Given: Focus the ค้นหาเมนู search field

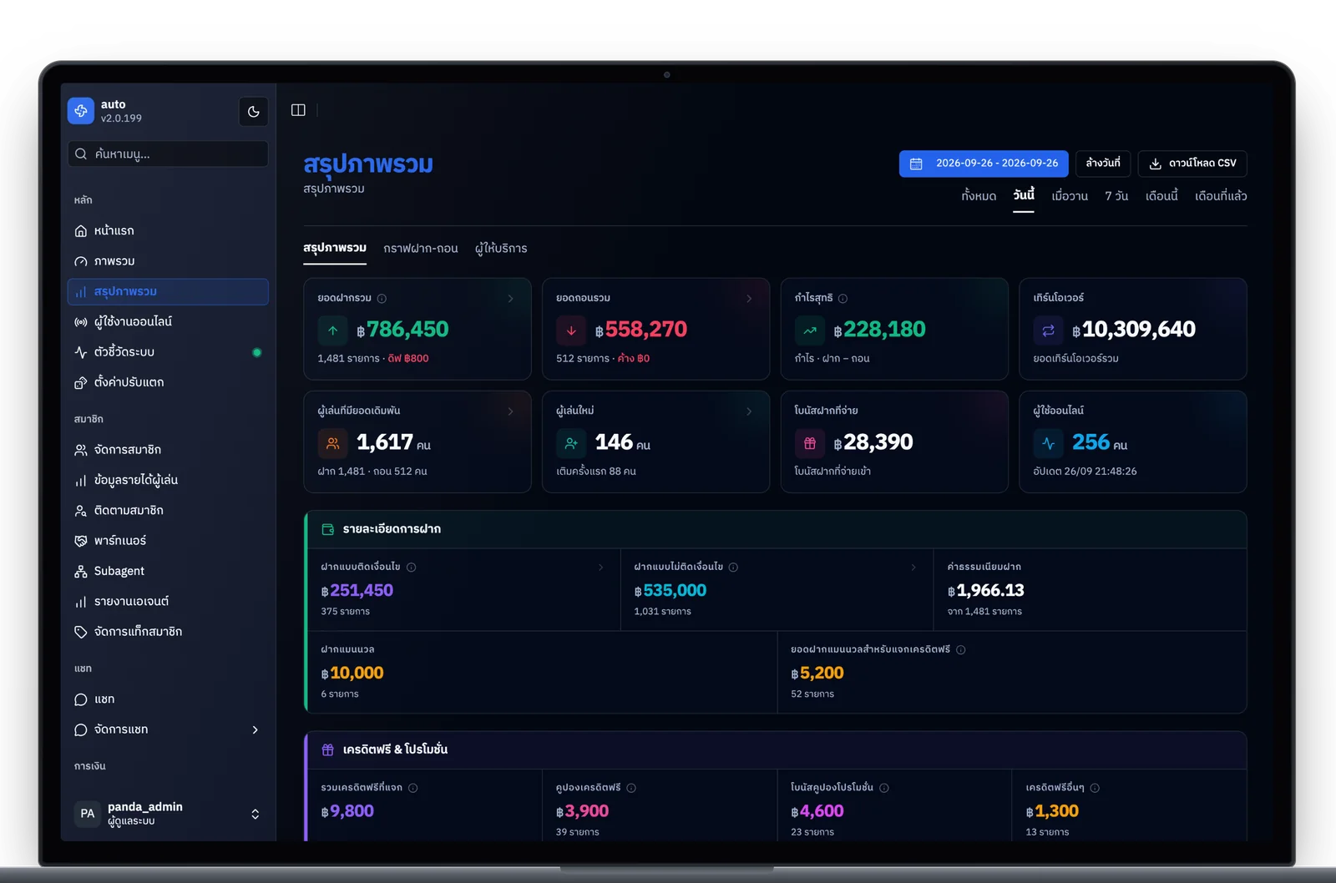Looking at the screenshot, I should point(168,154).
